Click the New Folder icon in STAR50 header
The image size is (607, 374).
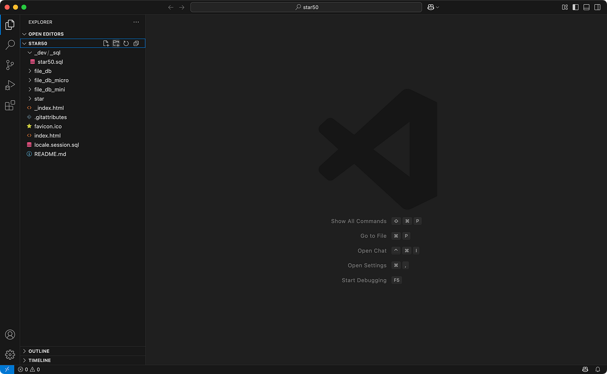click(x=116, y=43)
